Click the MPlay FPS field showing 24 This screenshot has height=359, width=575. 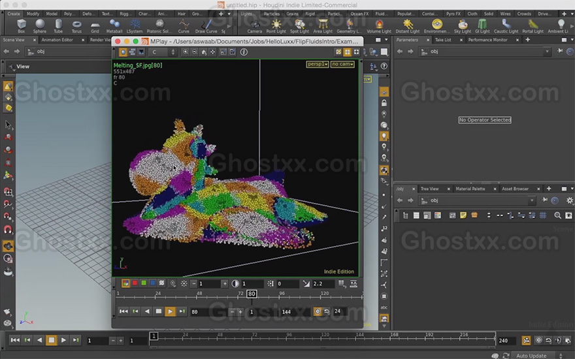coord(340,311)
